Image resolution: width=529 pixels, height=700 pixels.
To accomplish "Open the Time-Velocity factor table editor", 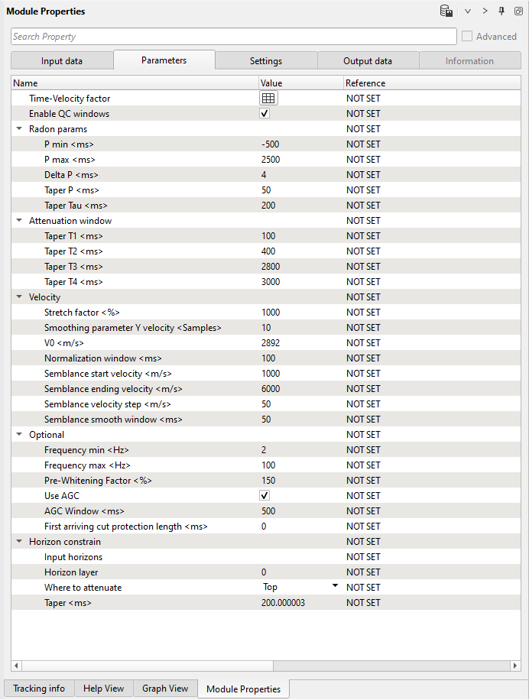I will click(x=268, y=99).
